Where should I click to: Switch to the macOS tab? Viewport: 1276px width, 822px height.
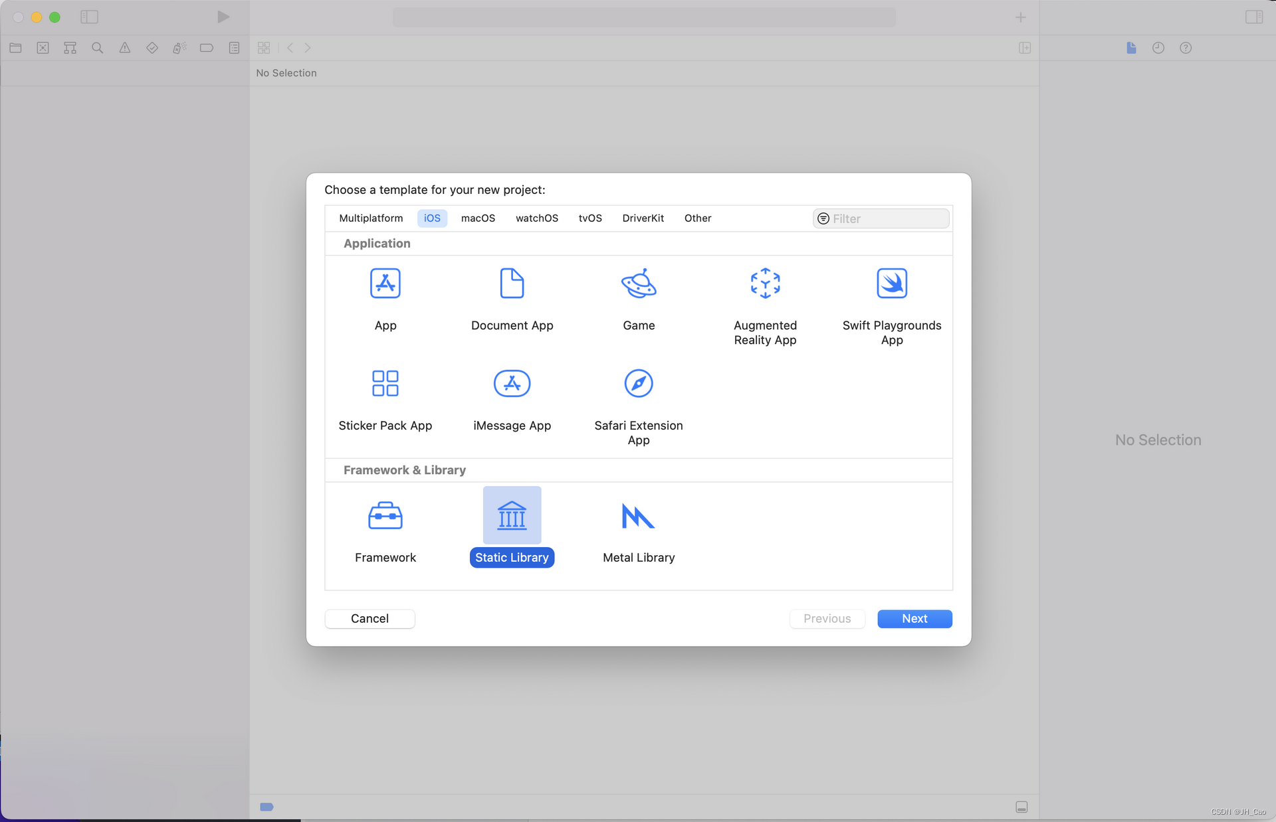coord(477,217)
